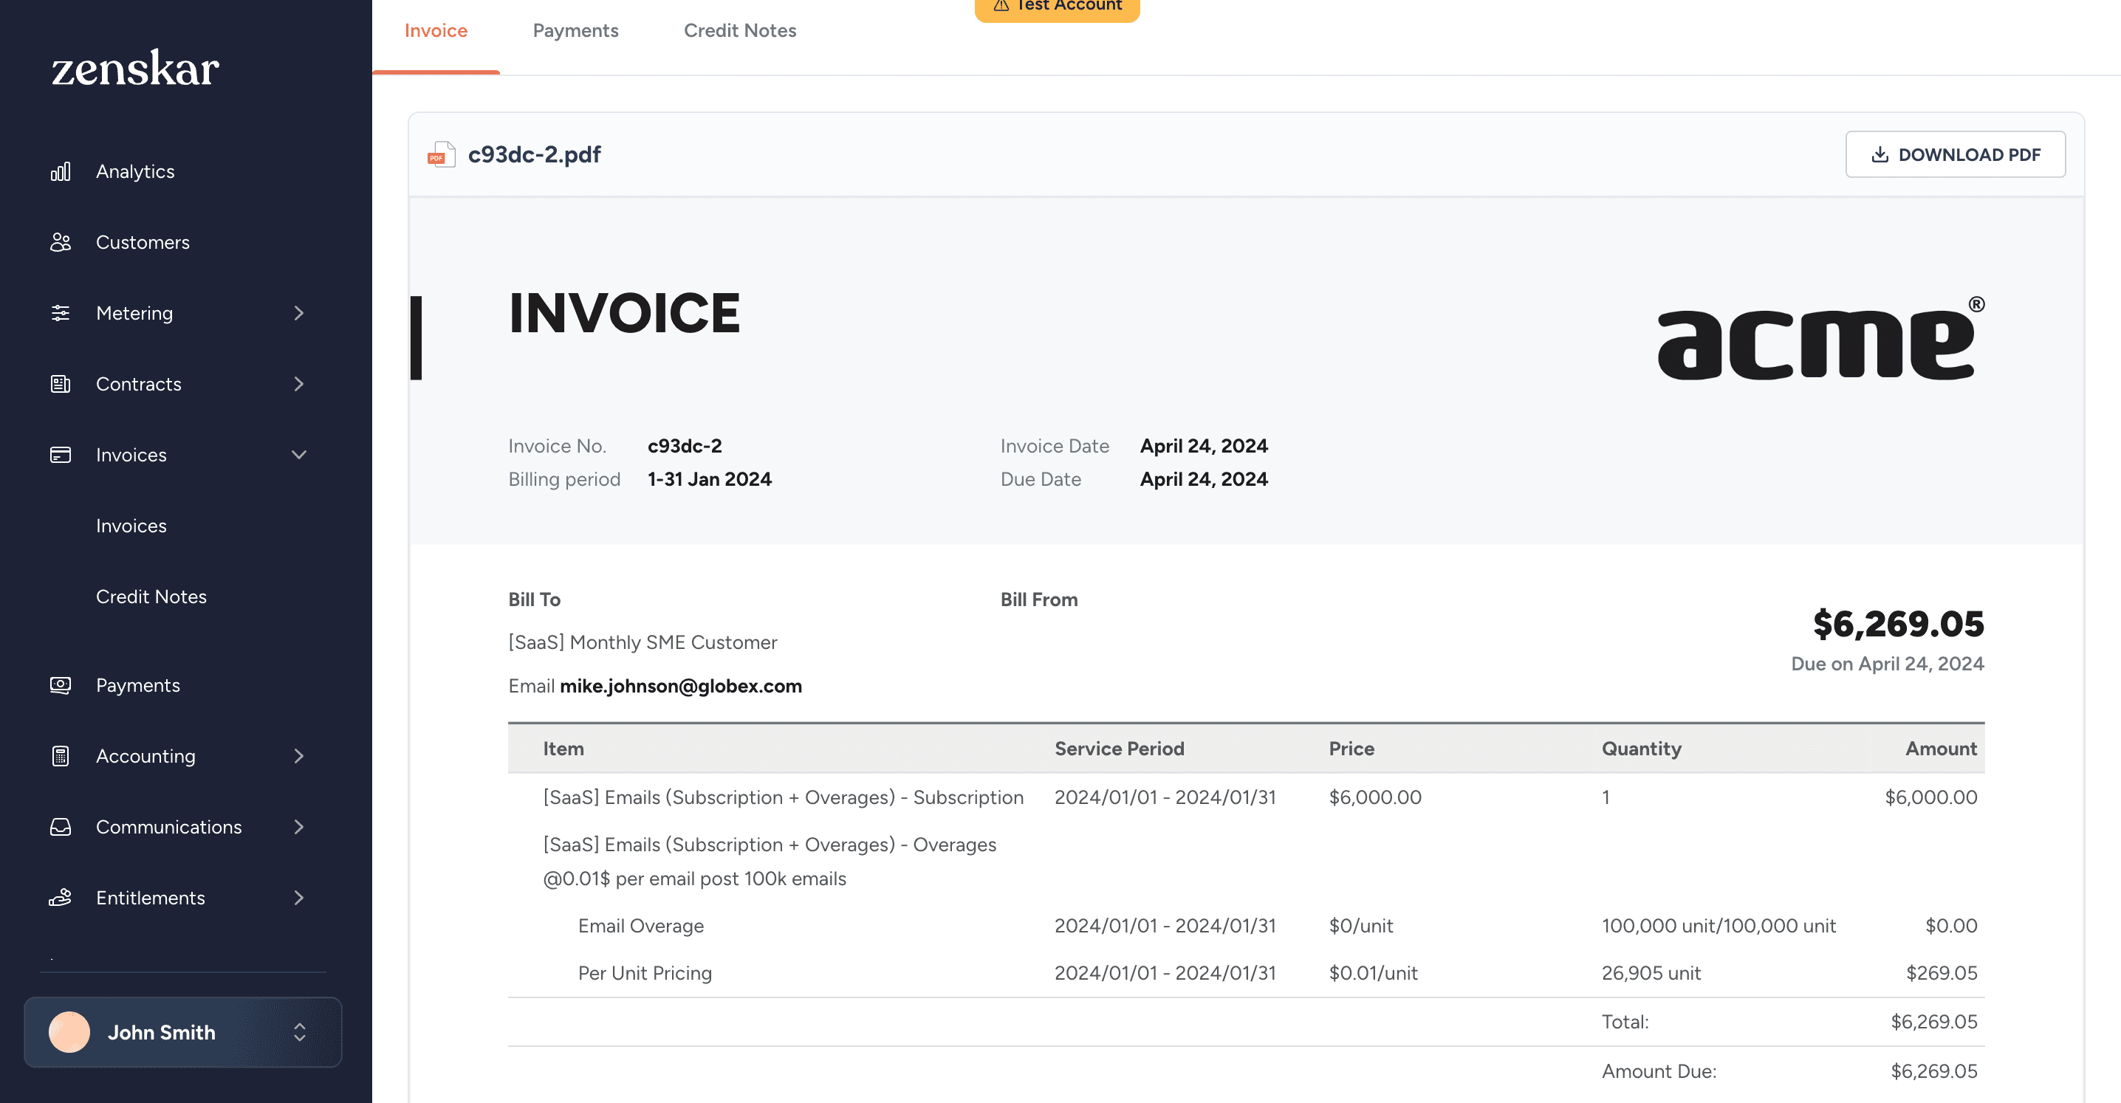The height and width of the screenshot is (1103, 2121).
Task: Expand the Metering submenu chevron
Action: [x=299, y=313]
